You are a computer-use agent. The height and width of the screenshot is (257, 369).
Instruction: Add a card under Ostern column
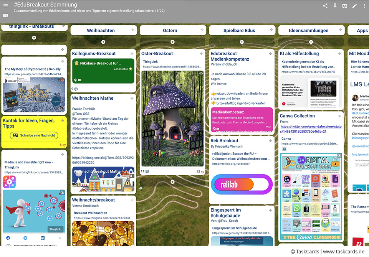pyautogui.click(x=172, y=42)
